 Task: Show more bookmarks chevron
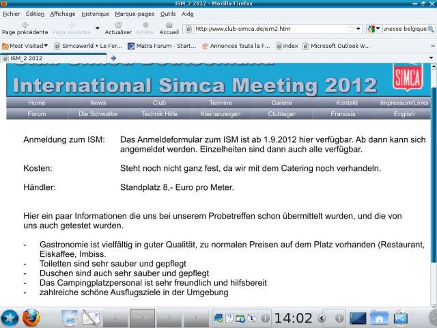432,46
